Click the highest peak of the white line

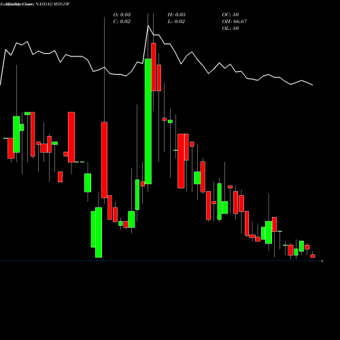point(148,26)
